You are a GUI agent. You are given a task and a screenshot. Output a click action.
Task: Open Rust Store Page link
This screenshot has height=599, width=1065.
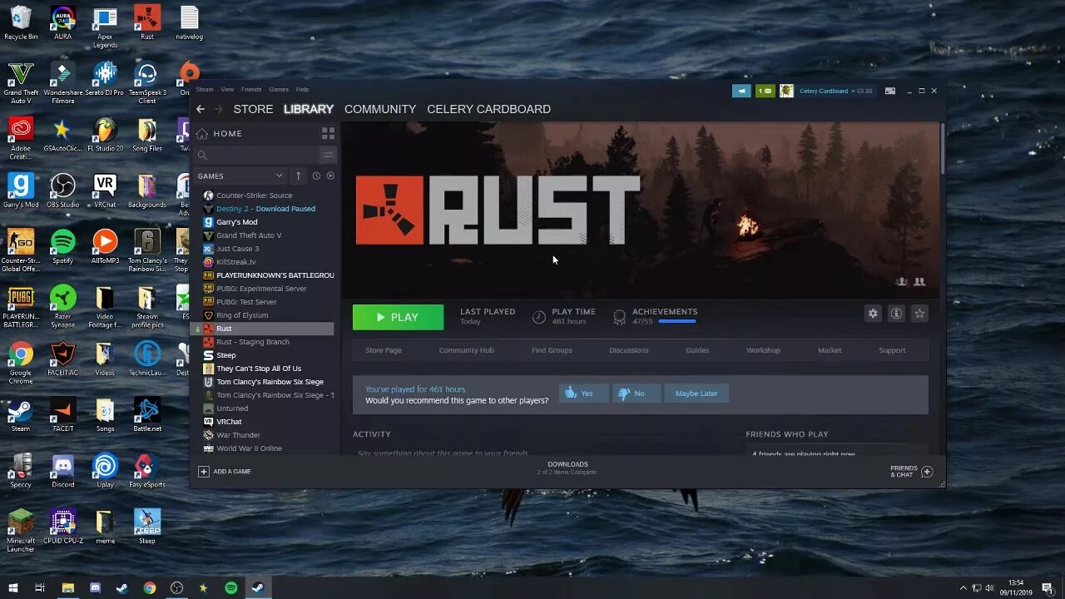click(384, 350)
